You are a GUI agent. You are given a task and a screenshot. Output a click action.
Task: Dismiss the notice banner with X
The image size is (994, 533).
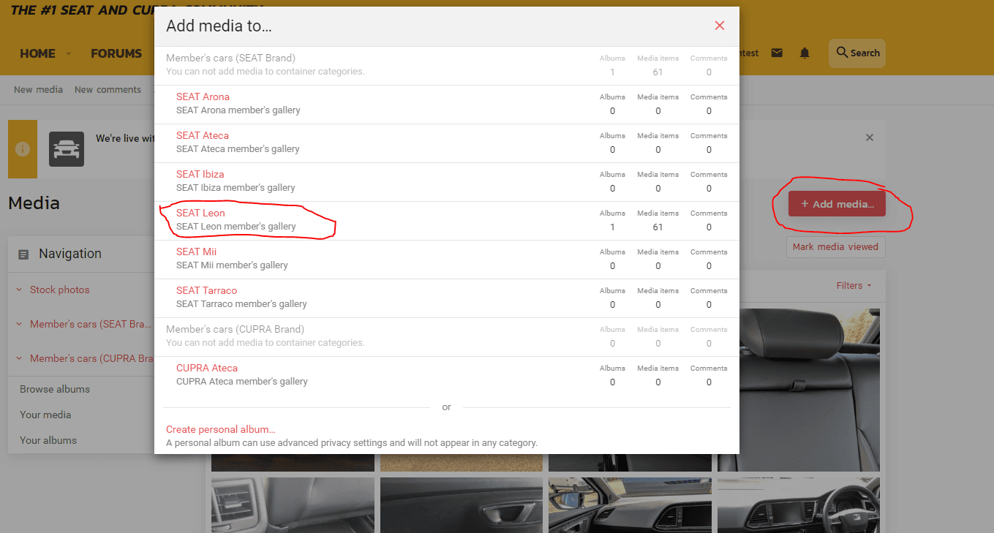pos(869,137)
